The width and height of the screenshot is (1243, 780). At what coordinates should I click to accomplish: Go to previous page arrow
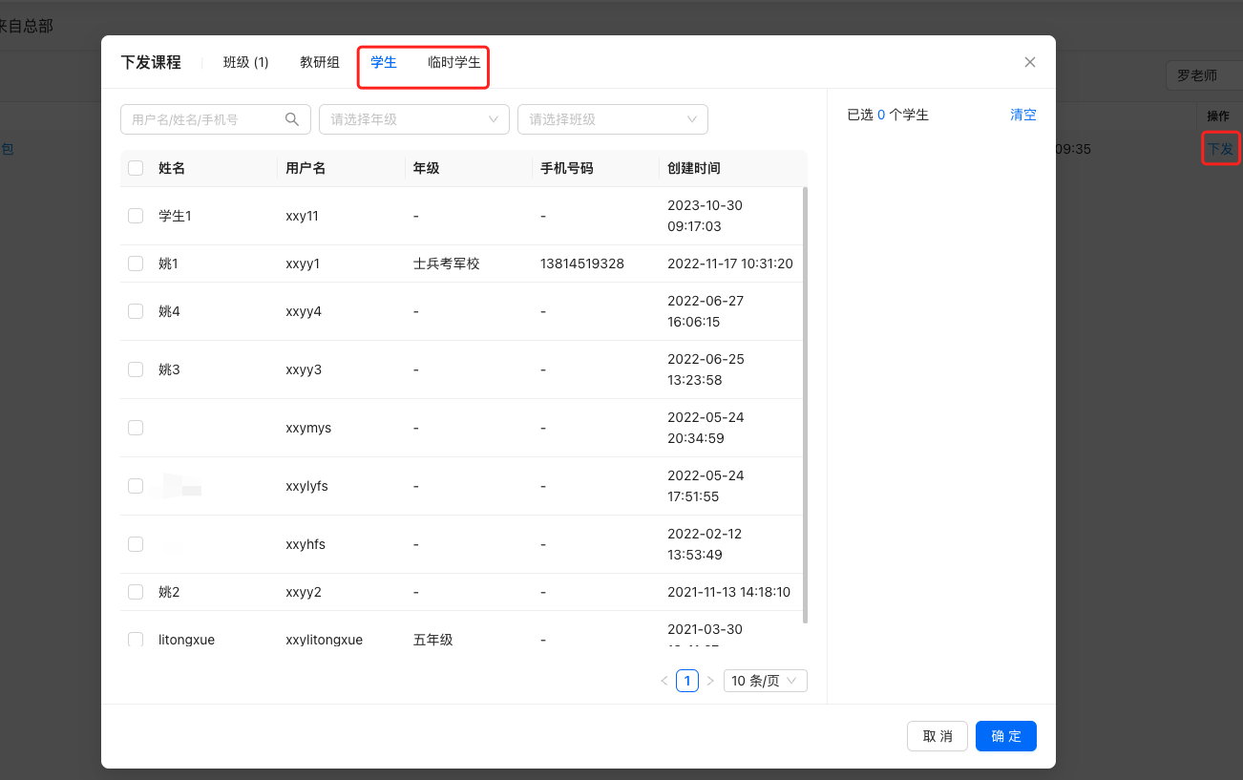pyautogui.click(x=664, y=681)
